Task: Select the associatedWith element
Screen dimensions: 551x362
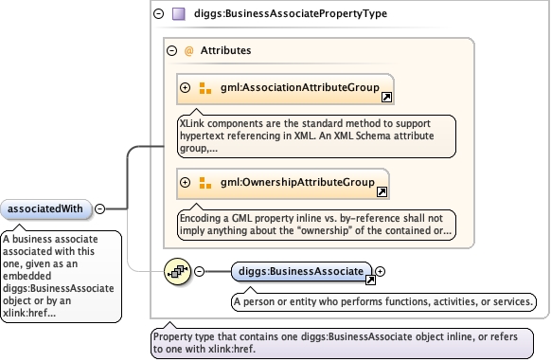Action: click(45, 209)
